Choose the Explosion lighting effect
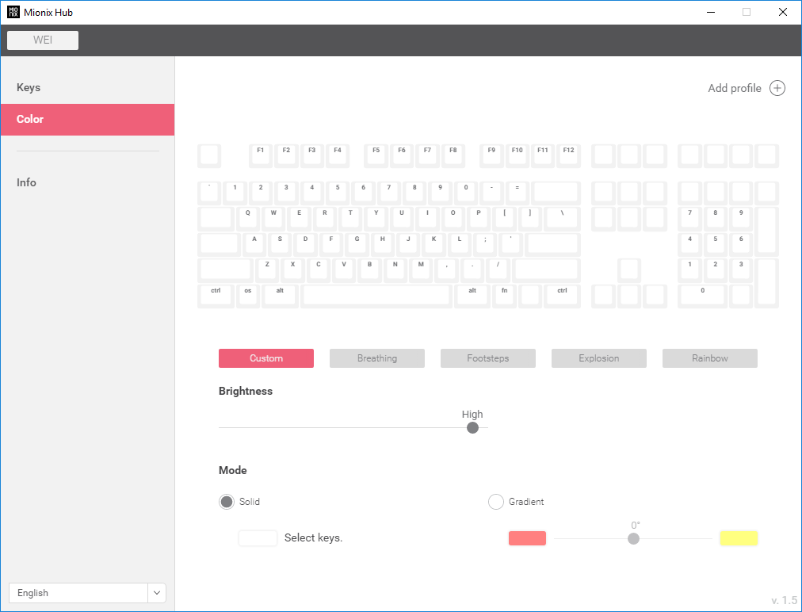Image resolution: width=802 pixels, height=612 pixels. [x=598, y=358]
